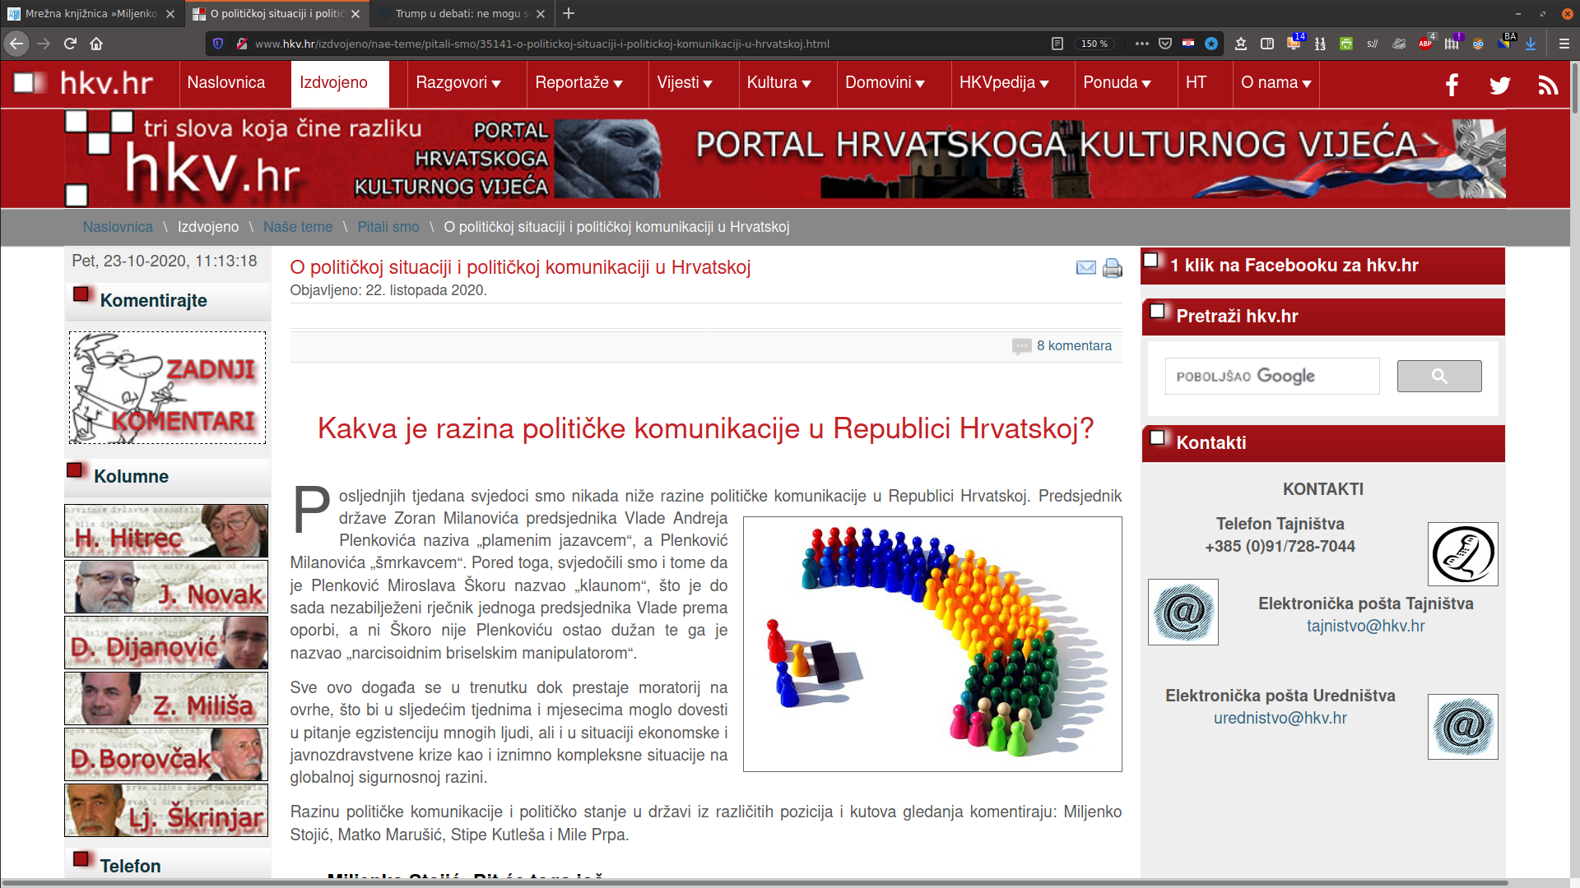Click the print article icon
The width and height of the screenshot is (1580, 888).
point(1112,268)
